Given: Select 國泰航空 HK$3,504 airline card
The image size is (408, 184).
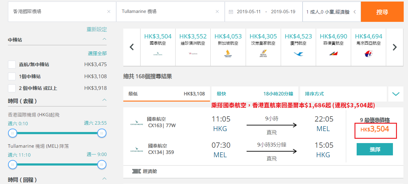Looking at the screenshot, I should click(x=158, y=47).
